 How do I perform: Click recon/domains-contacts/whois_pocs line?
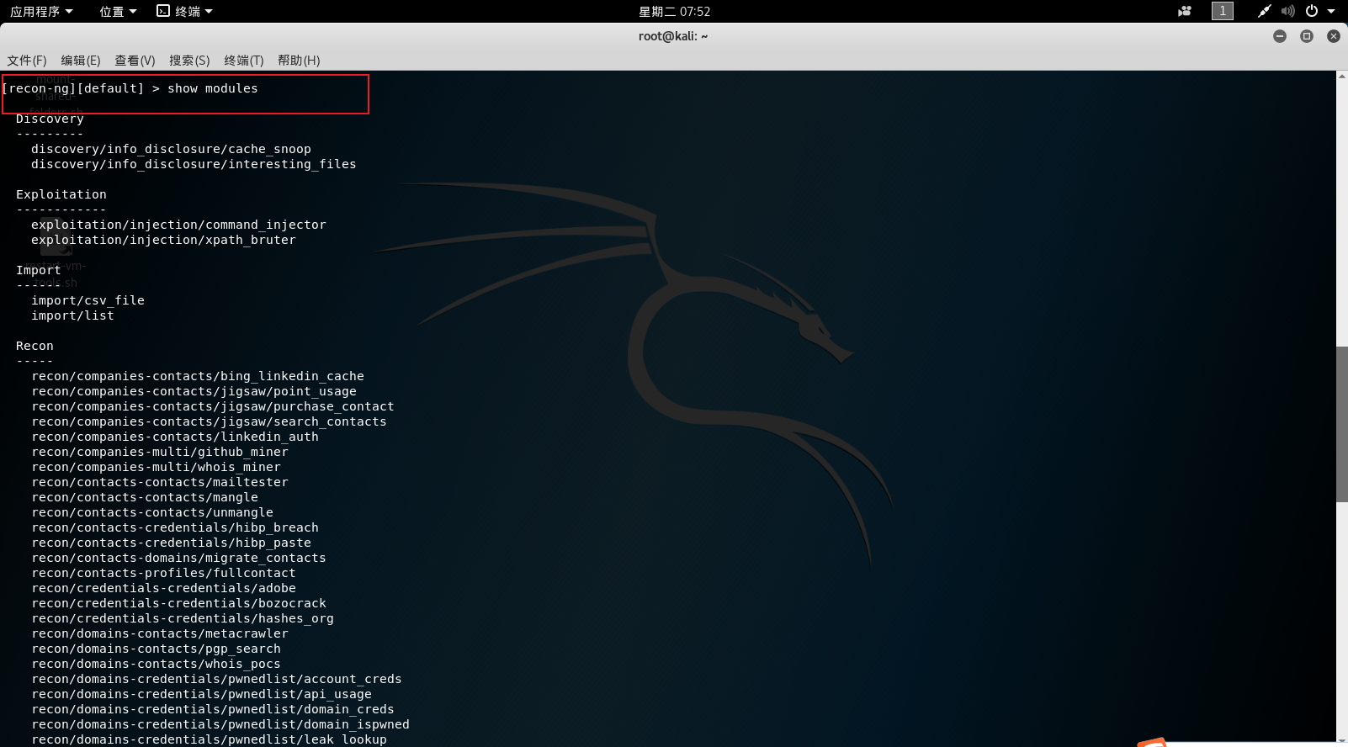[156, 664]
